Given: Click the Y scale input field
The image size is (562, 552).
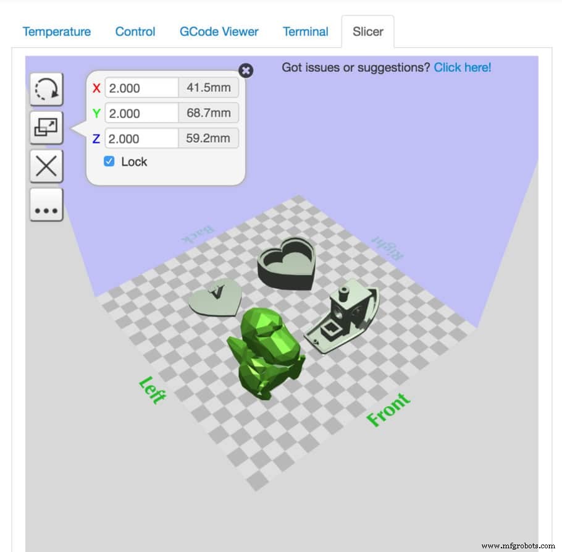Looking at the screenshot, I should [141, 113].
